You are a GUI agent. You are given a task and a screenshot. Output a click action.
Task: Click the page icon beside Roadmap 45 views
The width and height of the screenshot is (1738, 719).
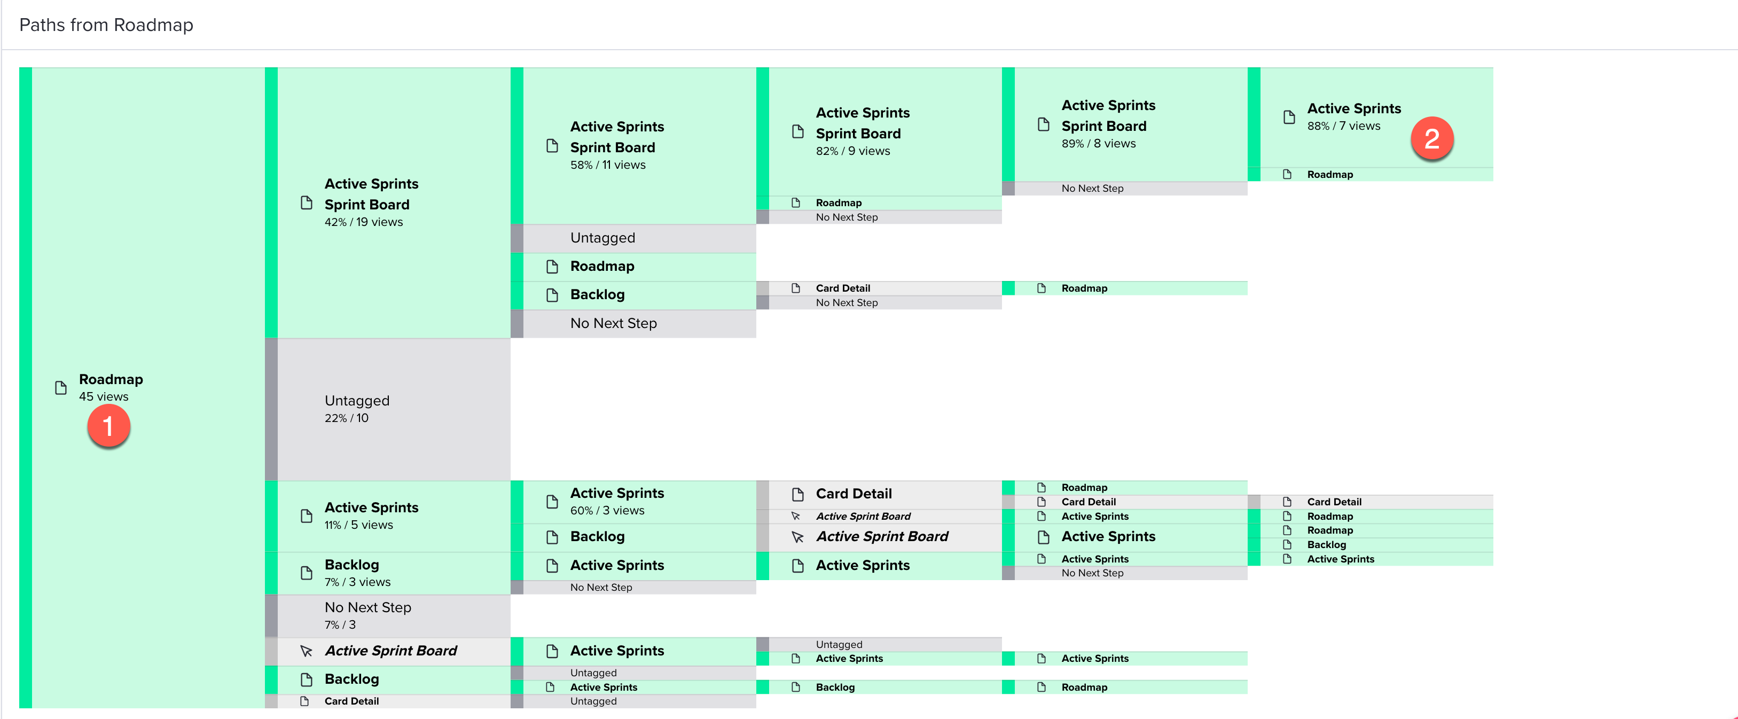pyautogui.click(x=61, y=388)
